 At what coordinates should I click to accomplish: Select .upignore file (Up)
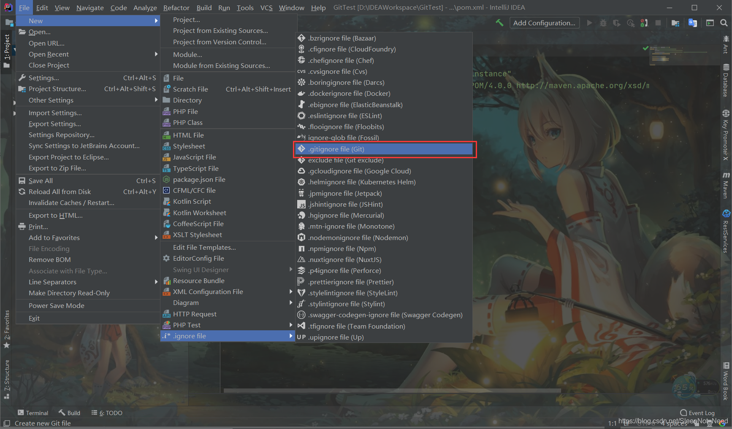coord(384,337)
